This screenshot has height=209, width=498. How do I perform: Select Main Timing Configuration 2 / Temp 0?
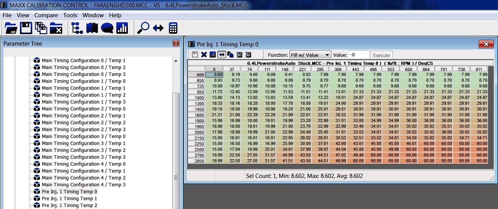click(83, 109)
